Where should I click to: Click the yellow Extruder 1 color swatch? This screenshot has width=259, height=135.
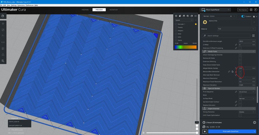pyautogui.click(x=196, y=24)
